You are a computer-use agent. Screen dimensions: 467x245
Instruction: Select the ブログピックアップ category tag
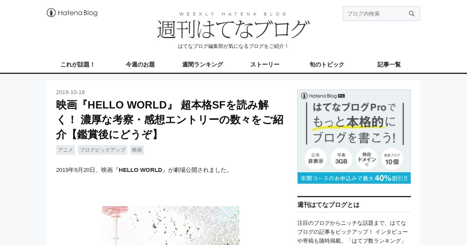click(103, 150)
